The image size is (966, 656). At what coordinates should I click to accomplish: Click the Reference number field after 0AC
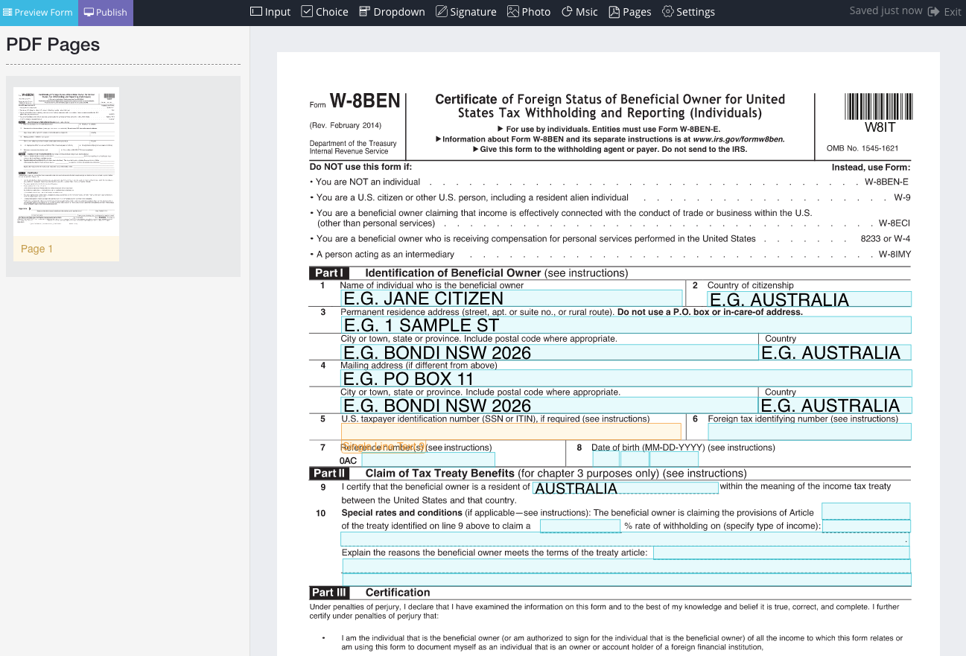tap(428, 459)
